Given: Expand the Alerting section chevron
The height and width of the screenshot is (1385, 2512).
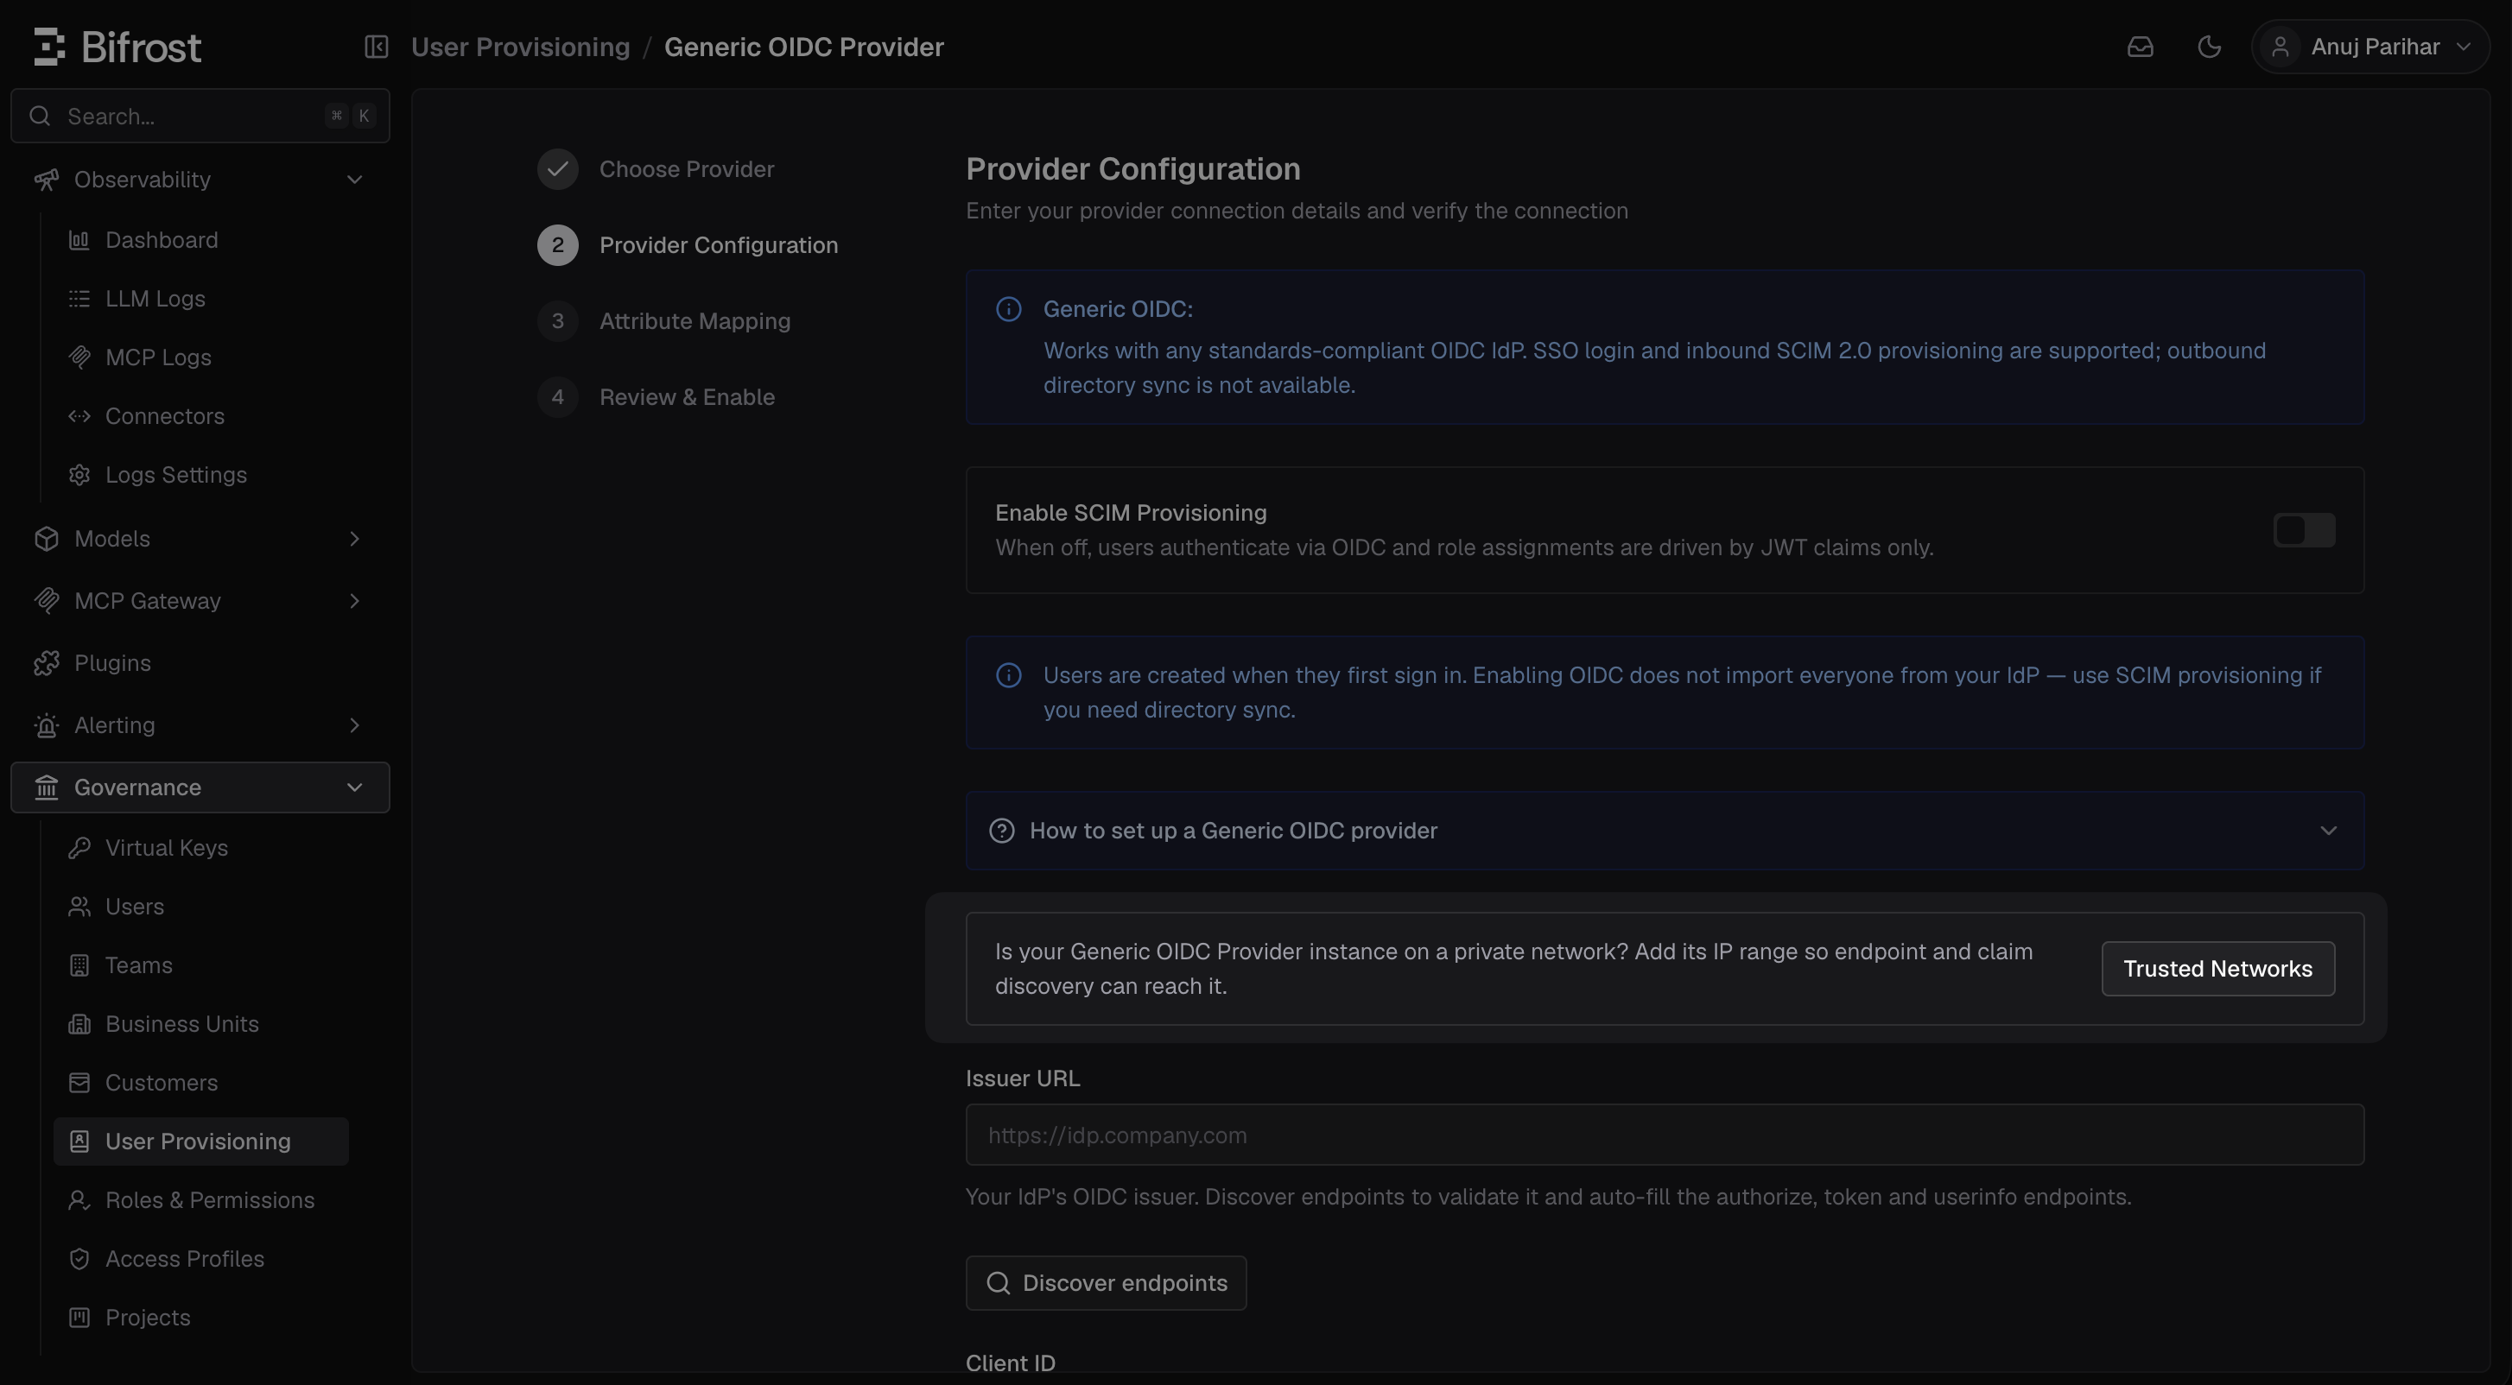Looking at the screenshot, I should coord(355,725).
